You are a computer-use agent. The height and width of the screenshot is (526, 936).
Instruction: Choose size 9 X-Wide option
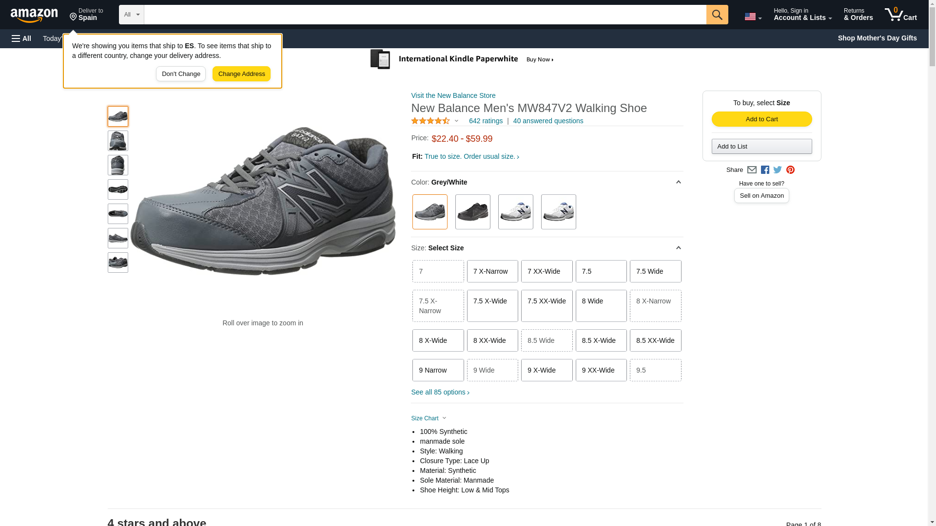point(546,370)
